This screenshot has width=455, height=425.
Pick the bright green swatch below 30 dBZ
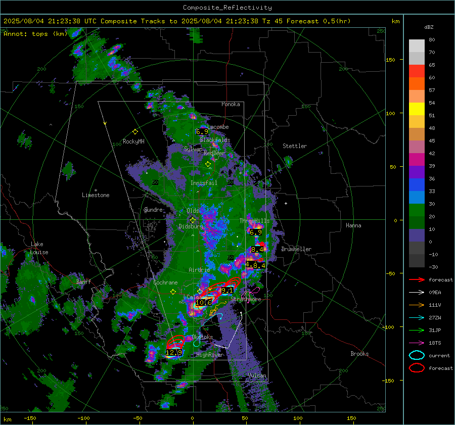pyautogui.click(x=417, y=210)
